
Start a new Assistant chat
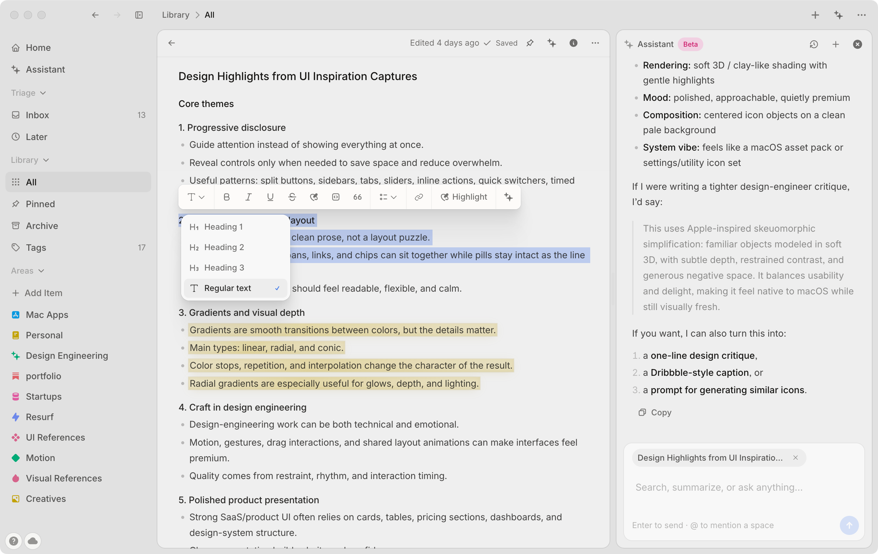coord(836,44)
